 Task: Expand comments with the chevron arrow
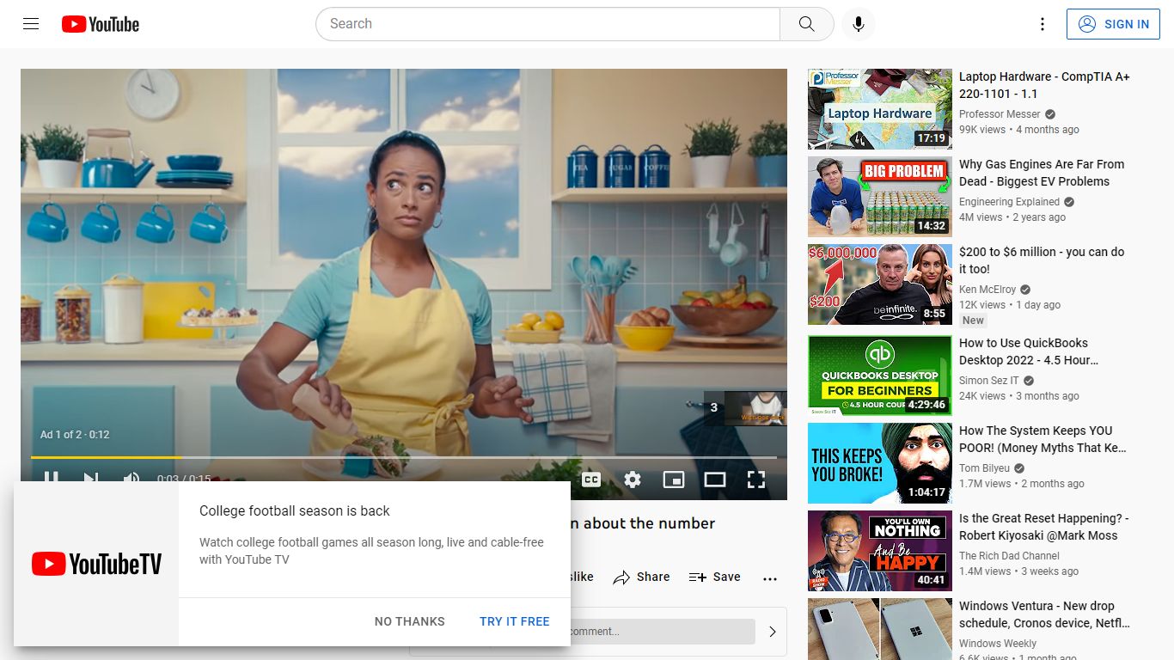(773, 632)
